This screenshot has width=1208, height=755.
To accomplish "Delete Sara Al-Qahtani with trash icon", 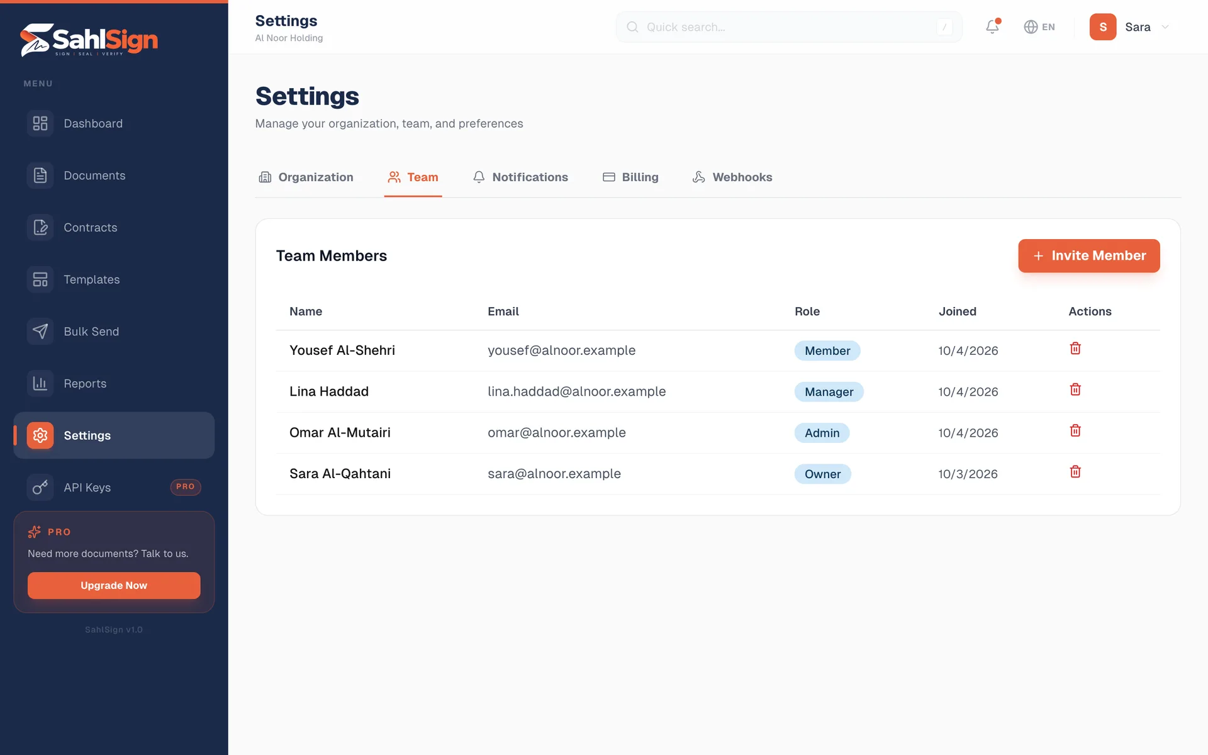I will [x=1075, y=472].
